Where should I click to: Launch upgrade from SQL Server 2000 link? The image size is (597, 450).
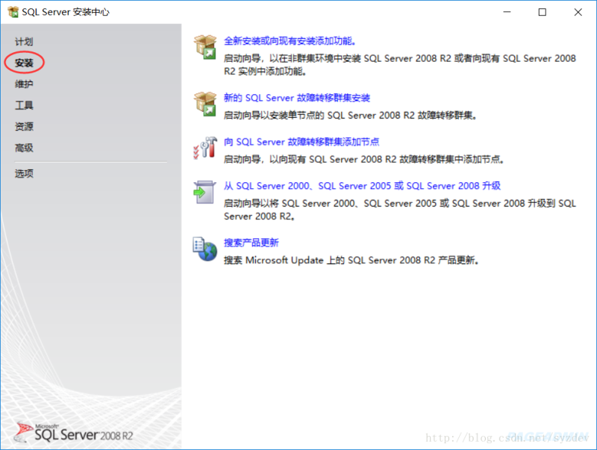362,186
